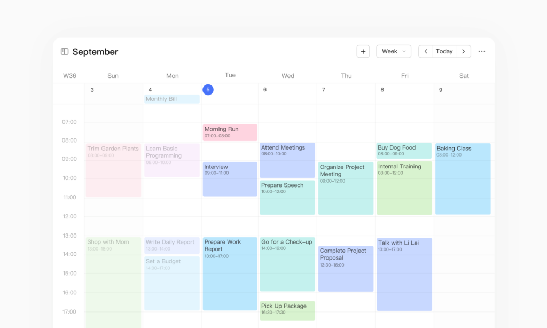Viewport: 547px width, 328px height.
Task: Open the Morning Run event
Action: pos(230,132)
